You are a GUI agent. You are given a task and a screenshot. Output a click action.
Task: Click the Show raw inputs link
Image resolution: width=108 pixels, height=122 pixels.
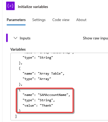(x=95, y=38)
